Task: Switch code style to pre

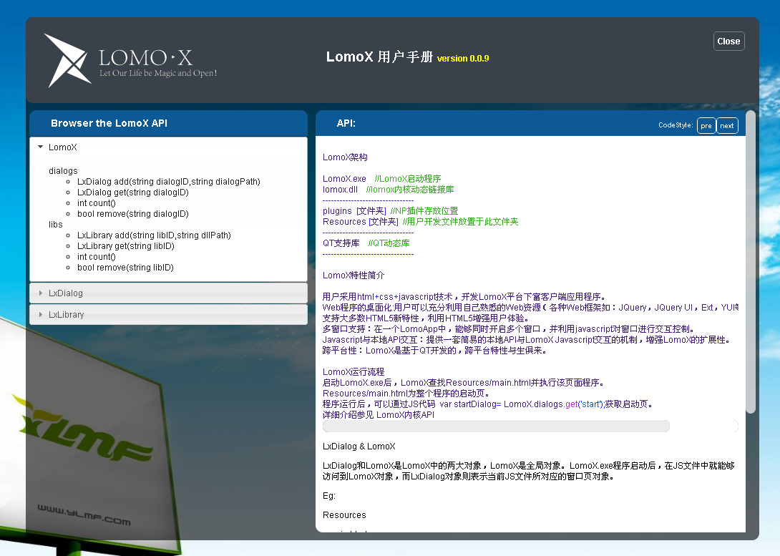Action: (706, 125)
